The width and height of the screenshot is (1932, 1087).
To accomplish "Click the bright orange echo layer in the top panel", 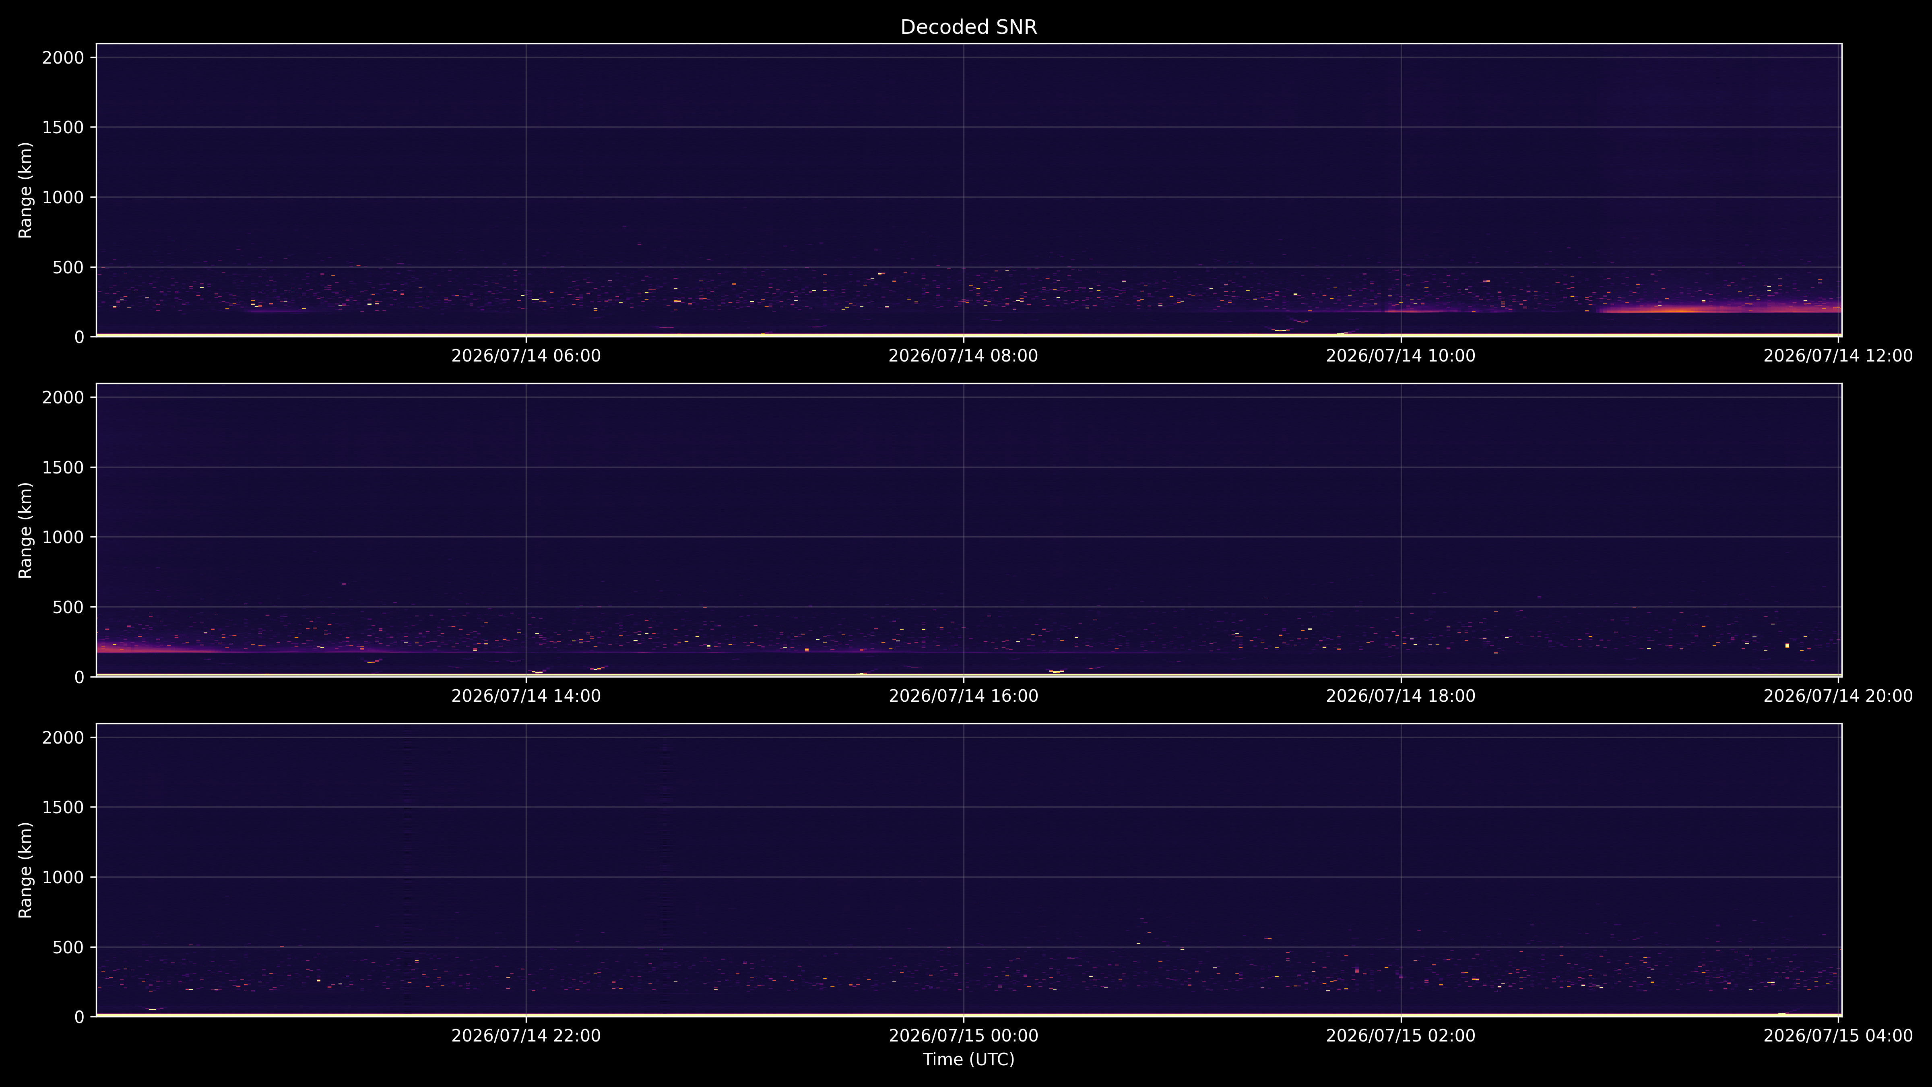I will coord(1717,308).
